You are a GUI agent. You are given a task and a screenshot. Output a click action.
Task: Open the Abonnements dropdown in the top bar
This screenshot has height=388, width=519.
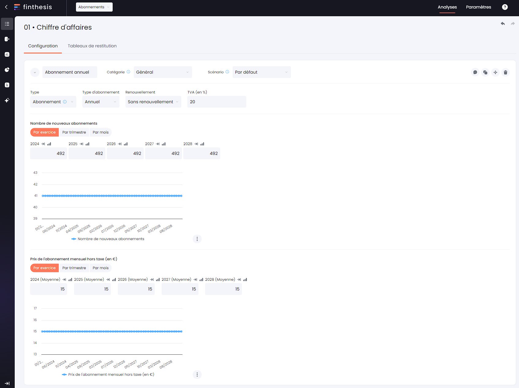pos(94,7)
